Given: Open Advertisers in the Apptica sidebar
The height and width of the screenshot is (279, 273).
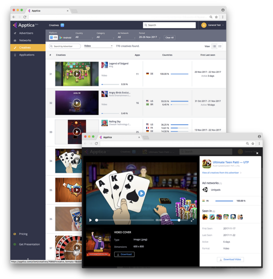Looking at the screenshot, I should point(26,33).
